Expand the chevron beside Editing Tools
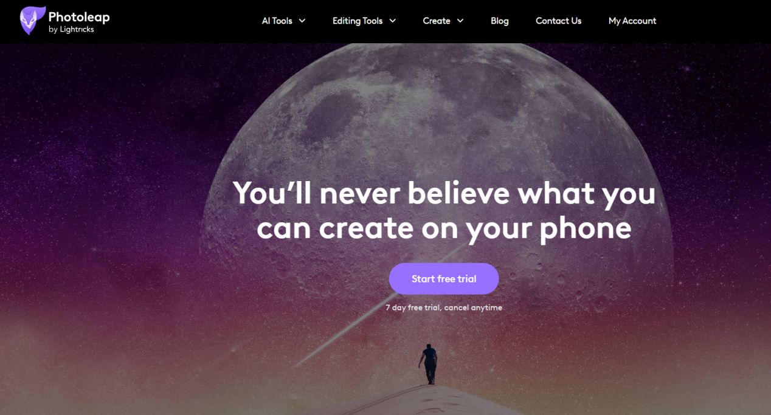The width and height of the screenshot is (771, 415). 393,21
